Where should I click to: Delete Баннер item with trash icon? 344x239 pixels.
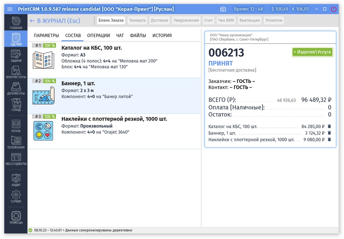pos(329,133)
